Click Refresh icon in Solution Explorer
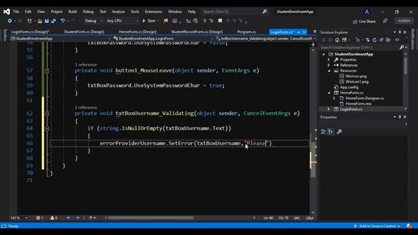418x235 pixels. click(x=374, y=40)
